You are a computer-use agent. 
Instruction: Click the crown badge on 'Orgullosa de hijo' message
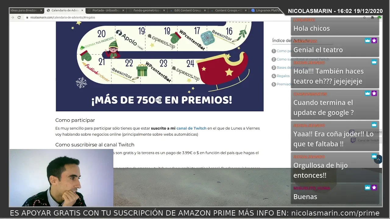374,156
